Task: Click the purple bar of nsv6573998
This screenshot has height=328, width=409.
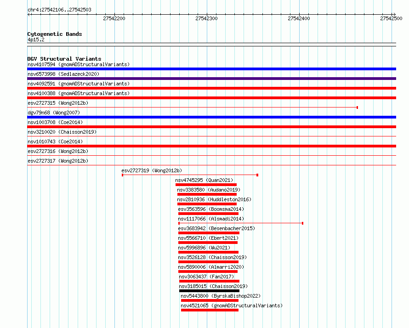Action: tap(211, 79)
